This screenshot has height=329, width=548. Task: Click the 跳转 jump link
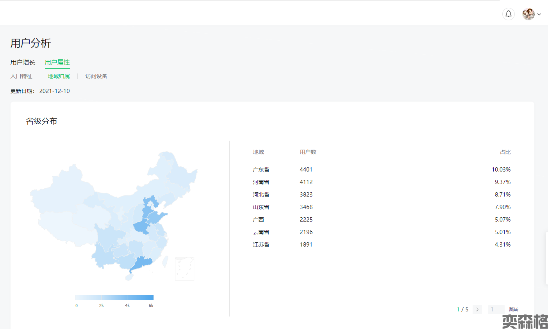pyautogui.click(x=514, y=309)
